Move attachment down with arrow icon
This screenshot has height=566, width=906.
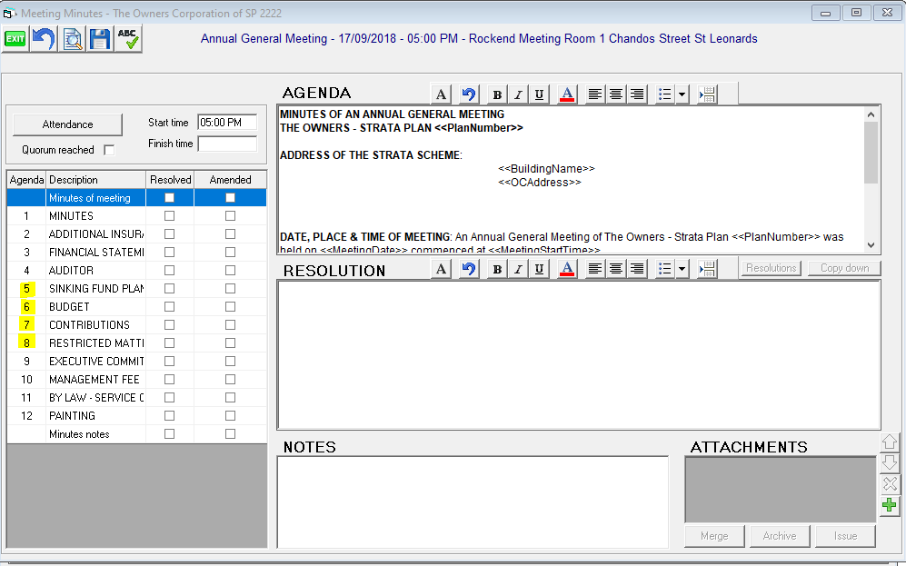(890, 462)
